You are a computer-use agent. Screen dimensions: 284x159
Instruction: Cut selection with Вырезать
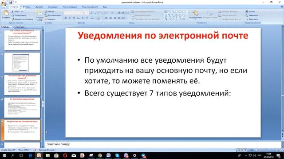tap(18, 11)
